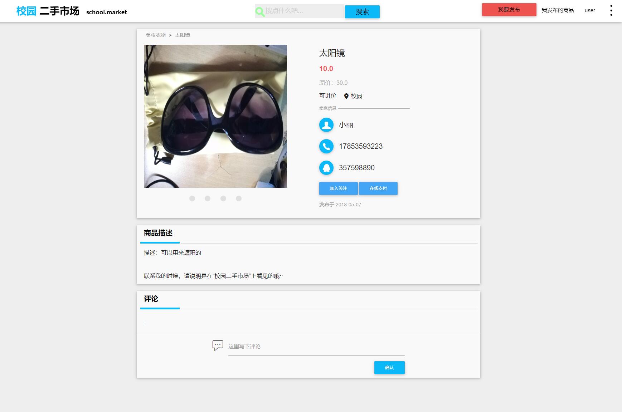
Task: Select the phone icon next to 17853593223
Action: (326, 146)
